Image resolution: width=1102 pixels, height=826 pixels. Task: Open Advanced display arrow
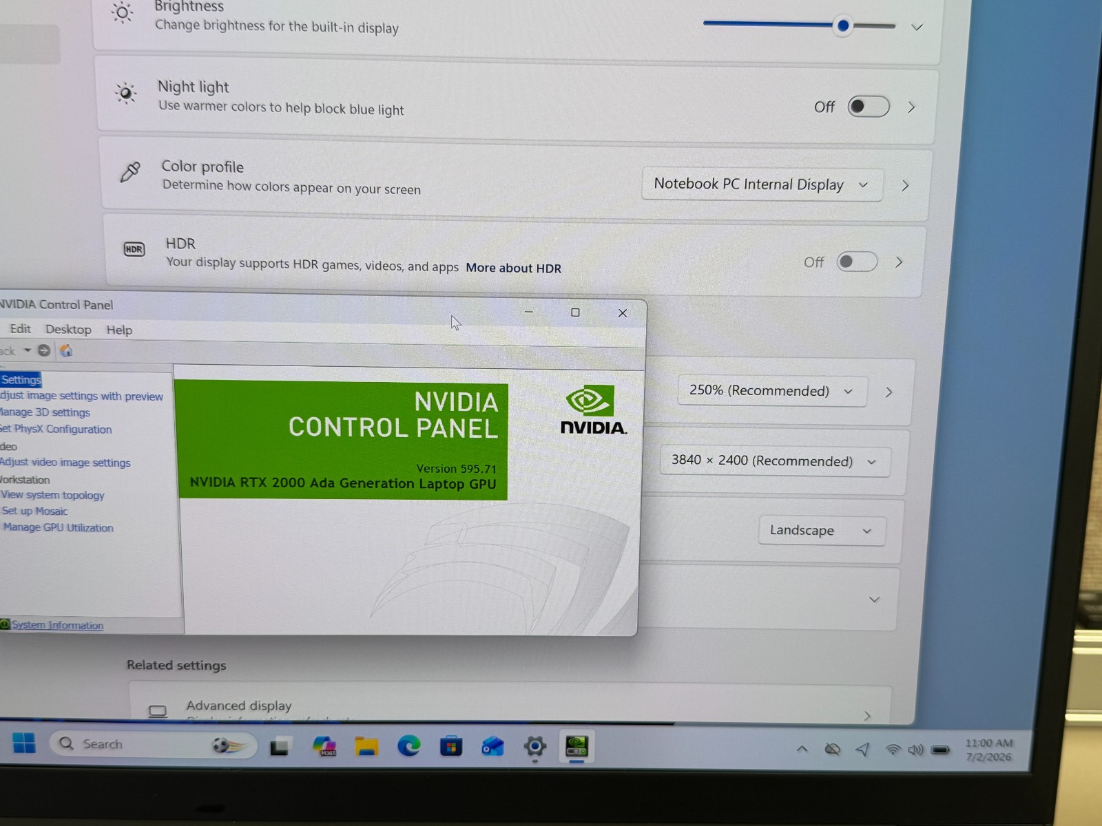tap(866, 716)
